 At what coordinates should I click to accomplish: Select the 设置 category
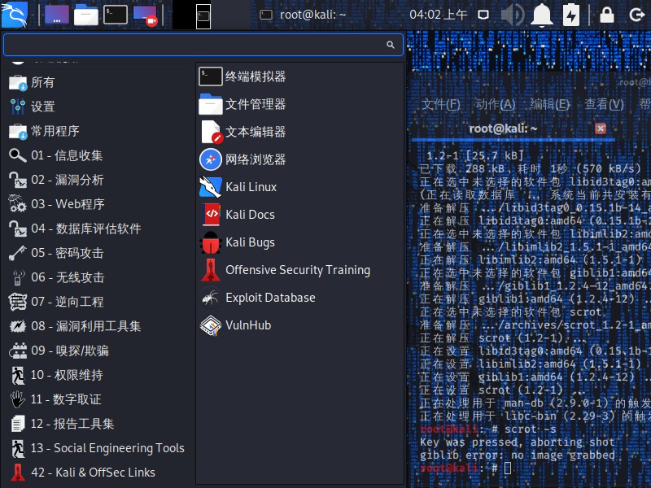coord(98,107)
